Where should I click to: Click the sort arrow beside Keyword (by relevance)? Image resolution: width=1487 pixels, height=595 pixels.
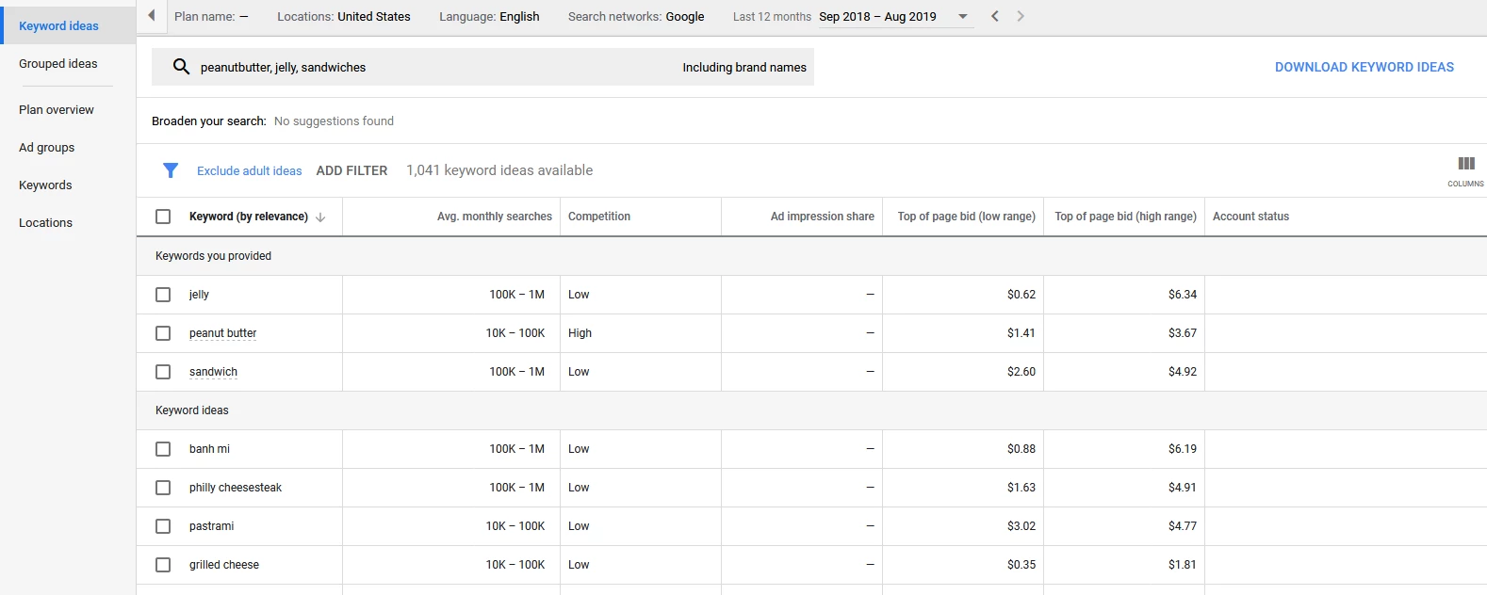(x=320, y=217)
